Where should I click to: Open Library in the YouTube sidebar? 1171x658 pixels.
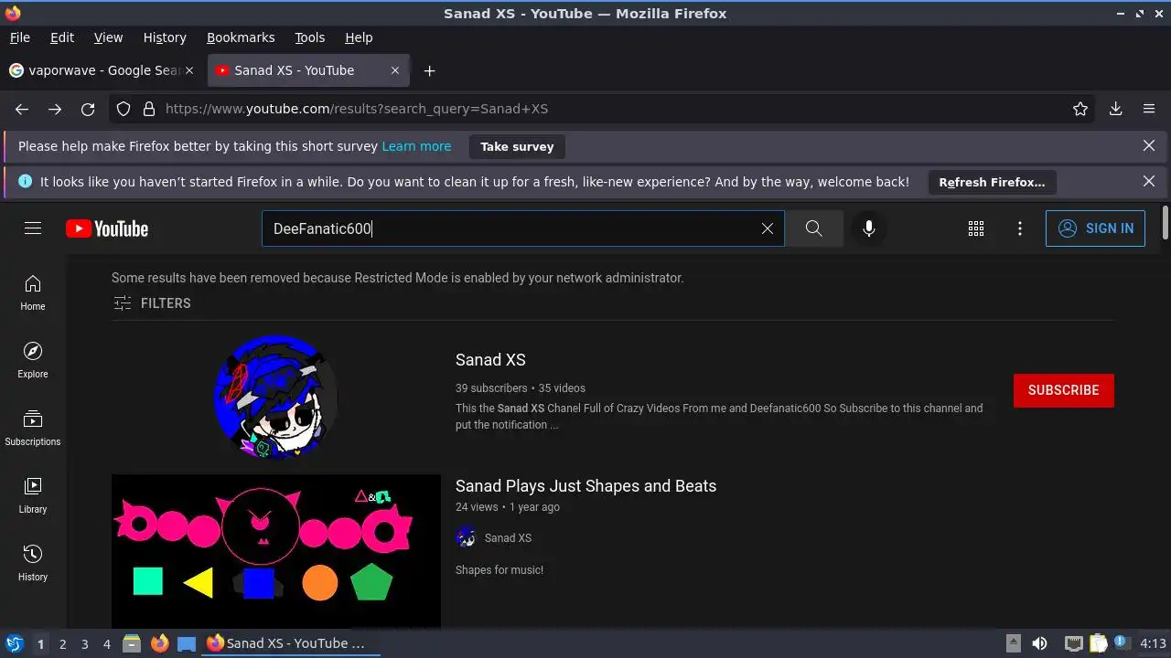click(x=33, y=495)
